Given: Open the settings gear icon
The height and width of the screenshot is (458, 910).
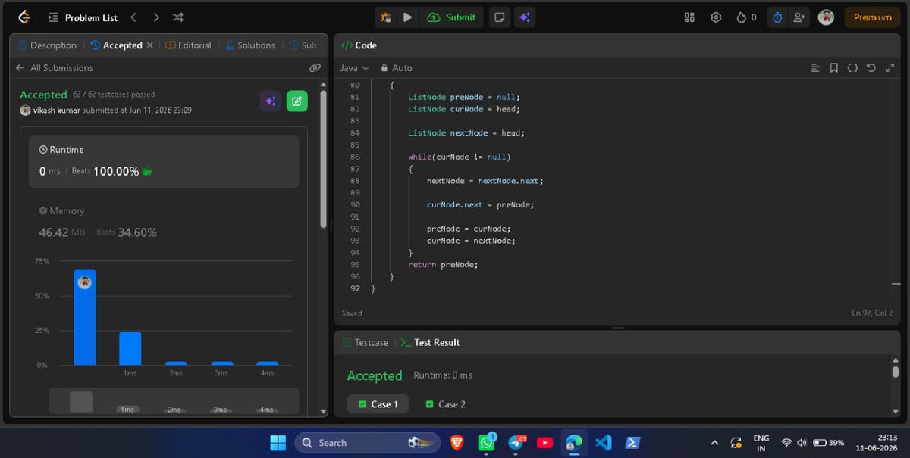Looking at the screenshot, I should click(716, 17).
